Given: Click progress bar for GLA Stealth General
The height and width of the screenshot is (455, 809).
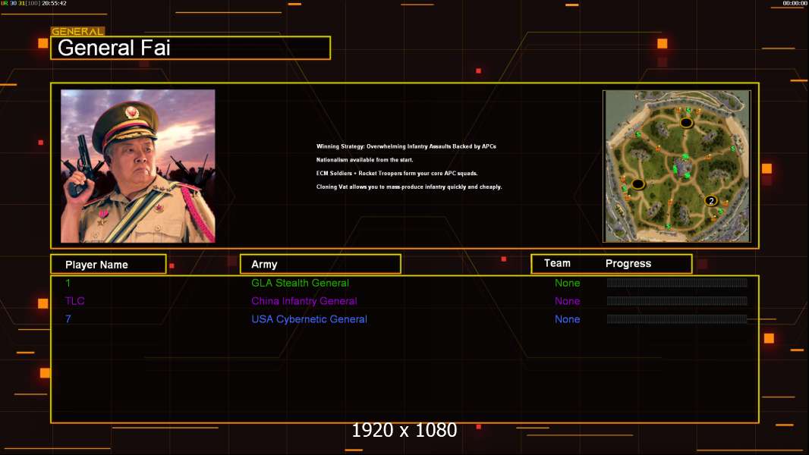Looking at the screenshot, I should tap(677, 282).
